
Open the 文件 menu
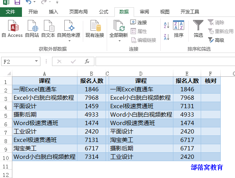pyautogui.click(x=11, y=12)
